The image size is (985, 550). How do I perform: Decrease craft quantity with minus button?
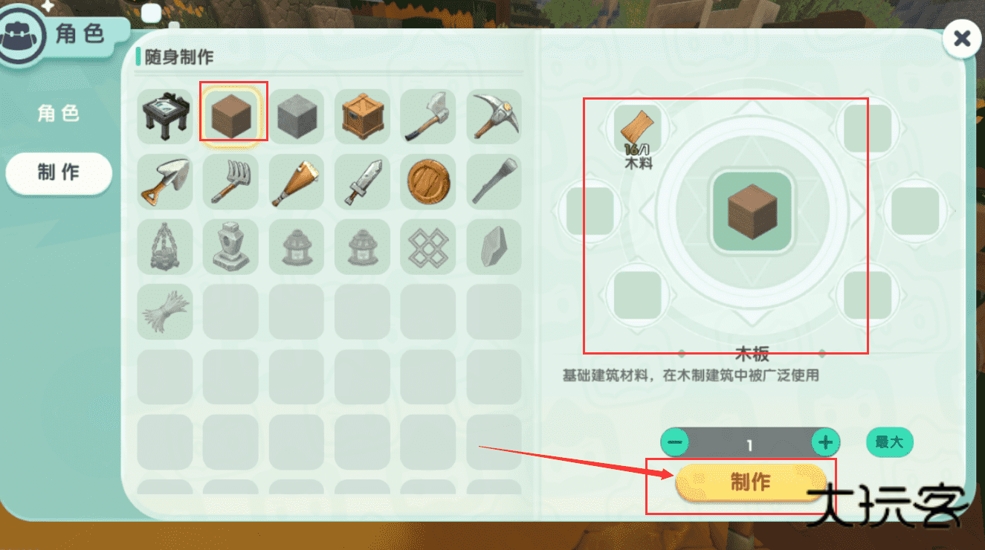[x=675, y=443]
